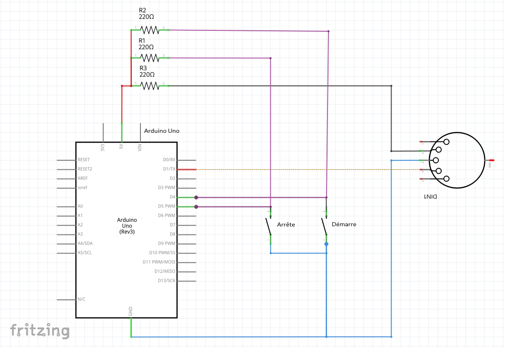Image resolution: width=505 pixels, height=347 pixels.
Task: Click the red D1/TX pin stub
Action: (x=187, y=169)
